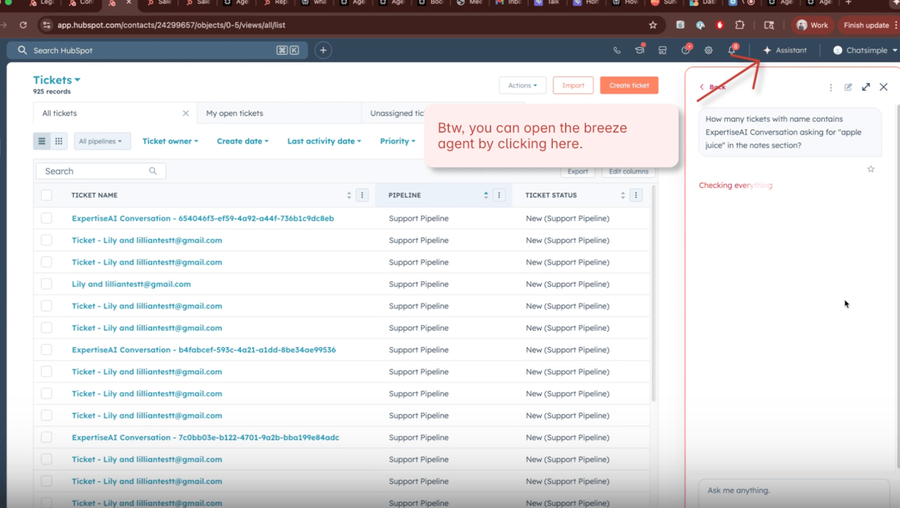Viewport: 900px width, 508px height.
Task: Open the notifications bell
Action: click(x=732, y=50)
